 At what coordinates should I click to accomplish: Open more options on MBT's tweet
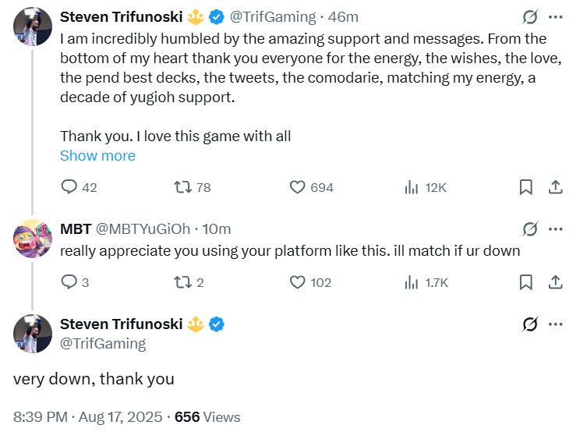click(555, 229)
